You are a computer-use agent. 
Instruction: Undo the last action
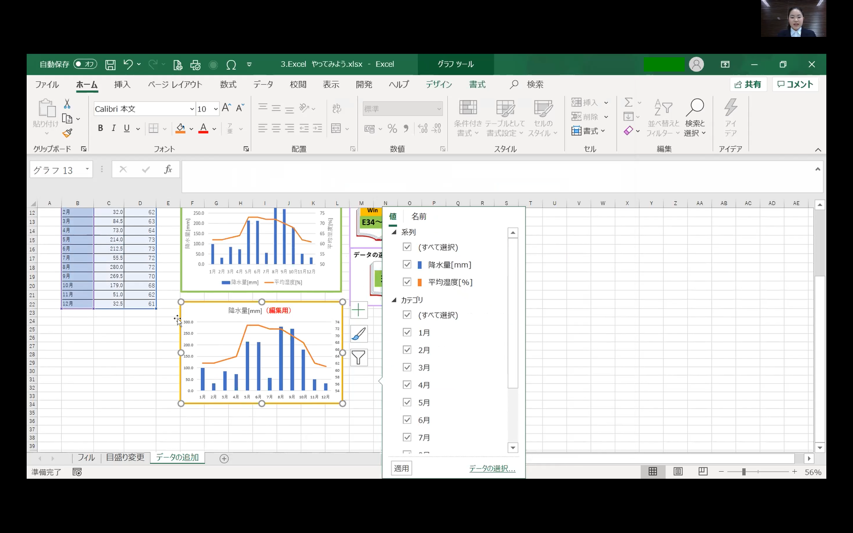click(x=128, y=64)
